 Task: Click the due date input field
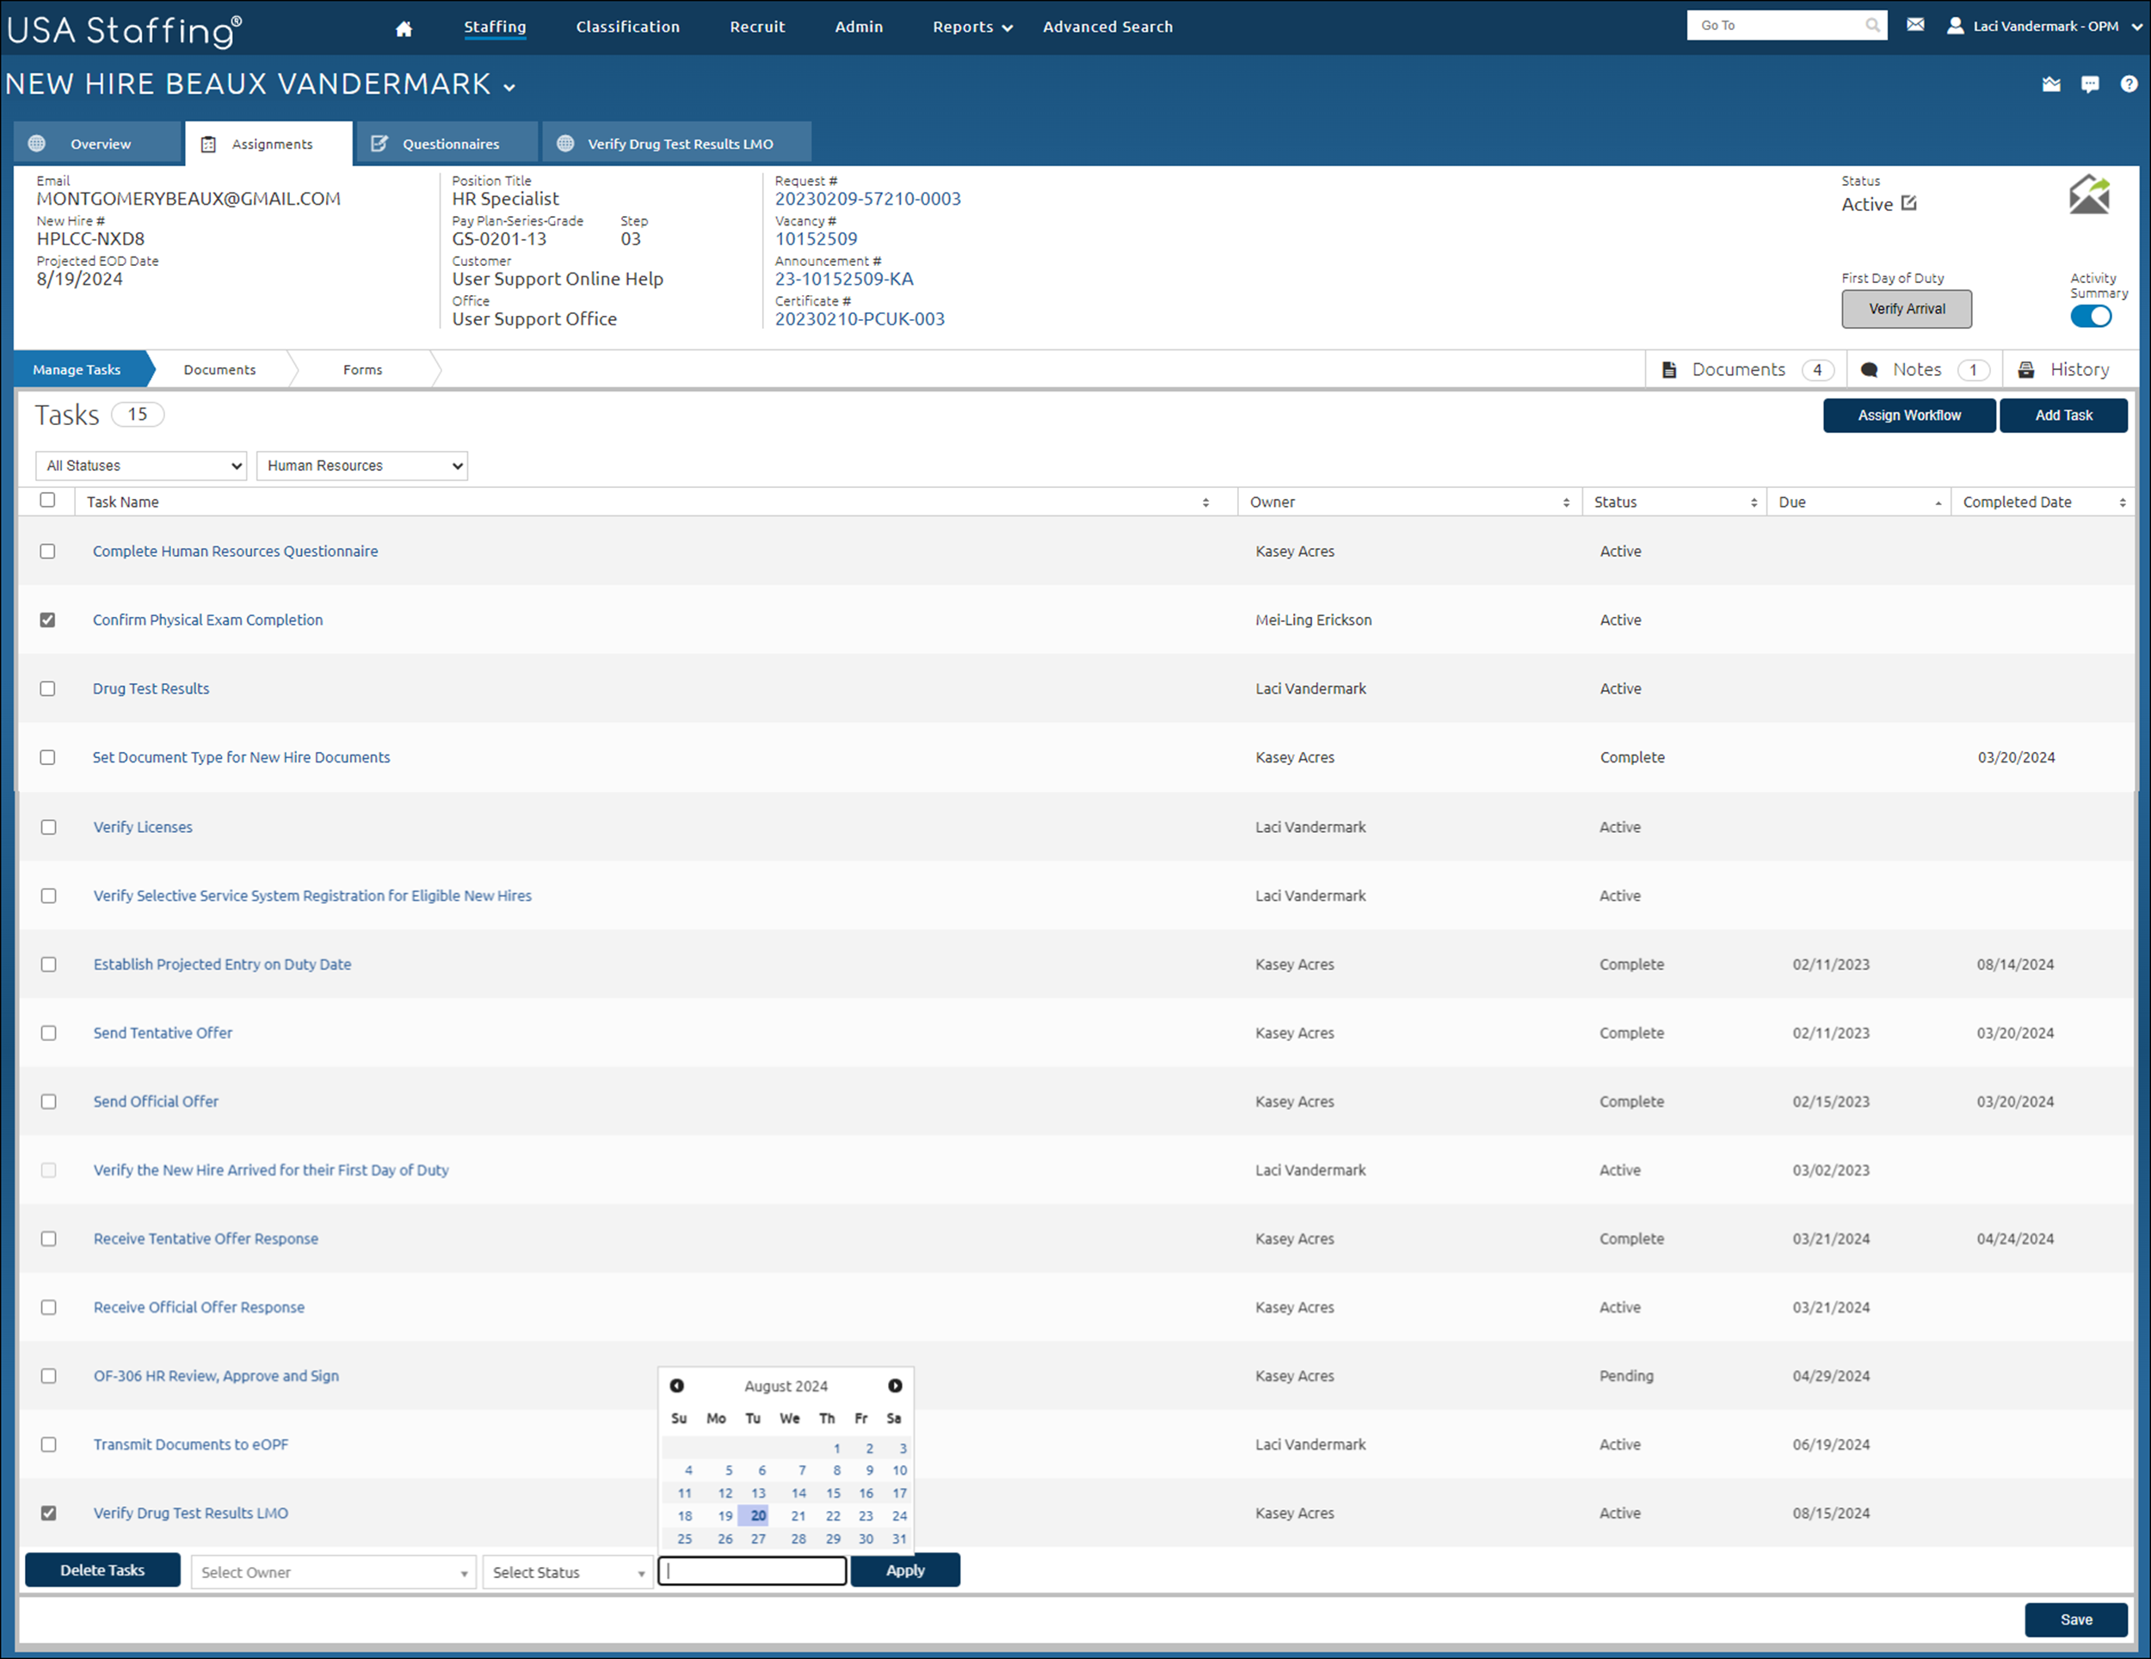click(x=751, y=1570)
